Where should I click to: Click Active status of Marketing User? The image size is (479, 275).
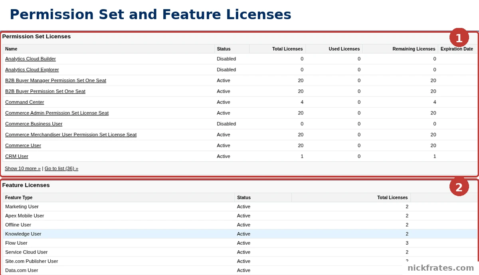[243, 206]
